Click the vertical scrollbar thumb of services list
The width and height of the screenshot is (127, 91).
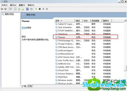point(125,68)
